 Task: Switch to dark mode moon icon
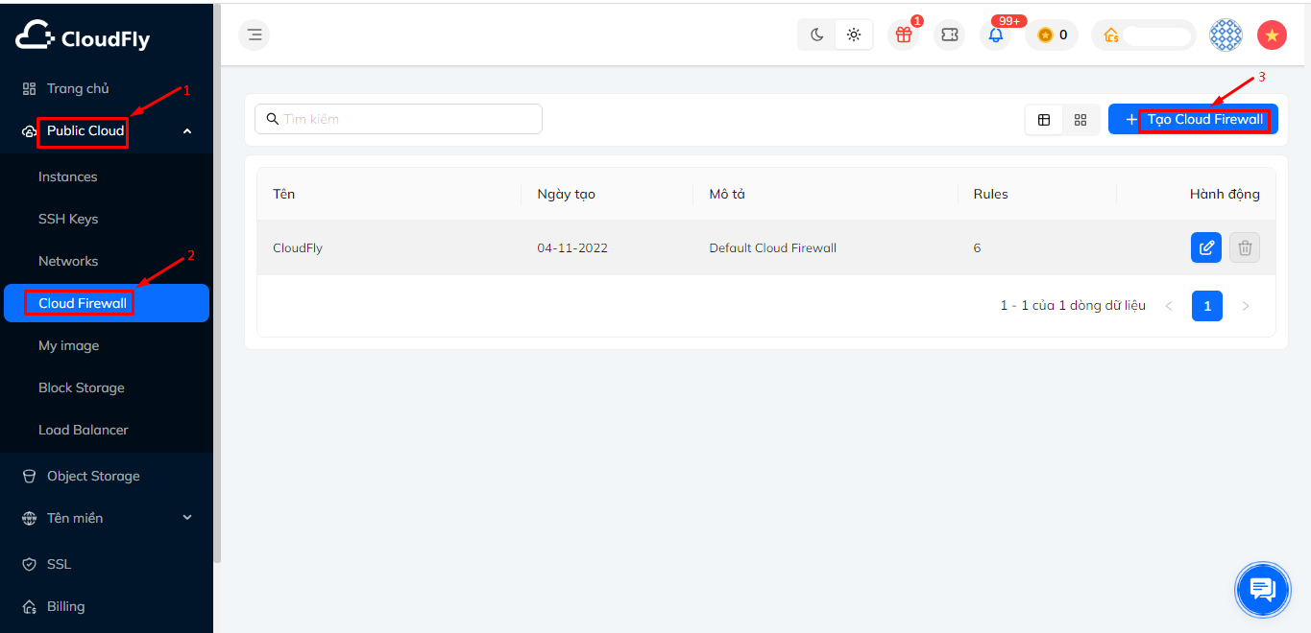coord(817,35)
